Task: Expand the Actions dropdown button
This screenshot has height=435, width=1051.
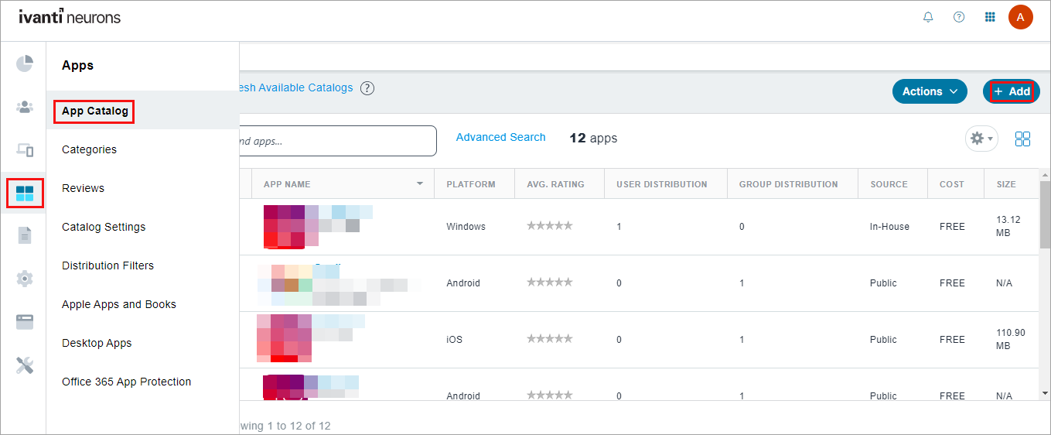Action: (x=930, y=91)
